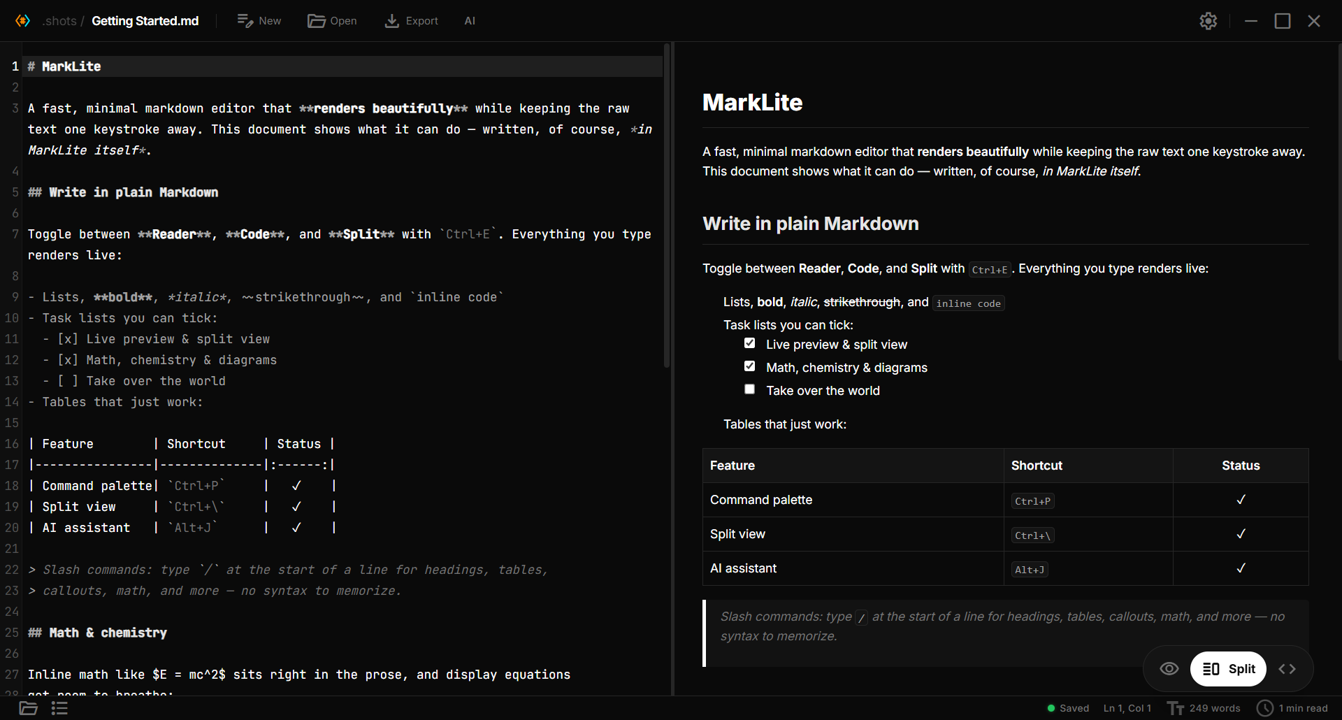Click the Status table header
This screenshot has width=1342, height=720.
pyautogui.click(x=1241, y=466)
